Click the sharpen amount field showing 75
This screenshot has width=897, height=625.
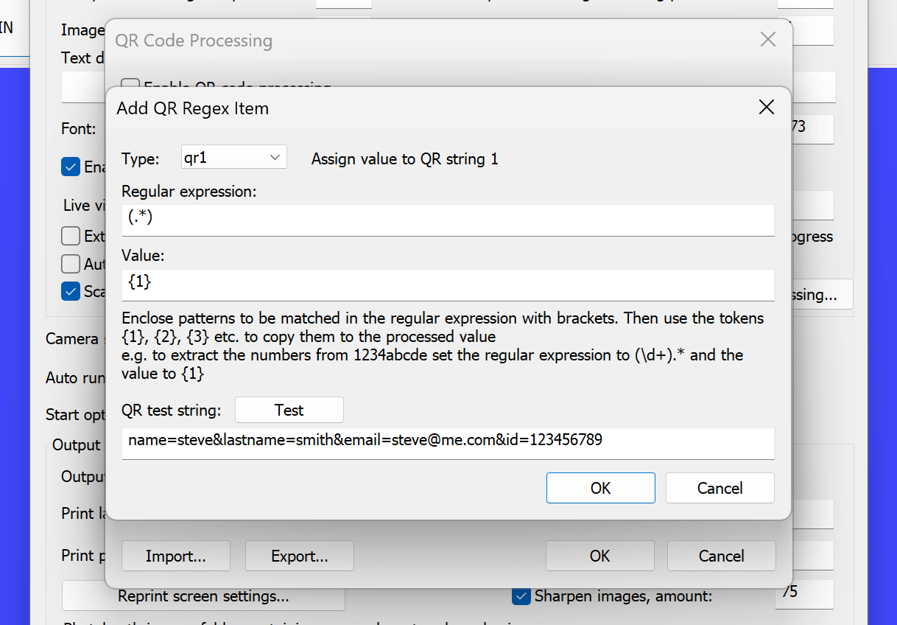[x=803, y=593]
